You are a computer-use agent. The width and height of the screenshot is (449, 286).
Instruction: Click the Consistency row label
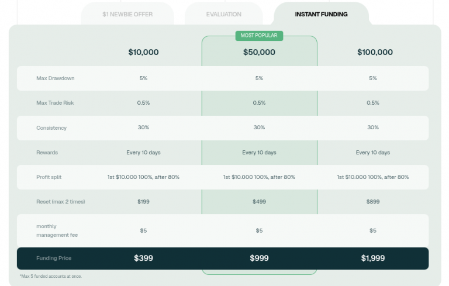coord(51,128)
